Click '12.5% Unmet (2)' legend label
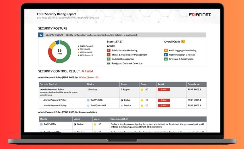The width and height of the screenshot is (244, 149). [x=86, y=52]
